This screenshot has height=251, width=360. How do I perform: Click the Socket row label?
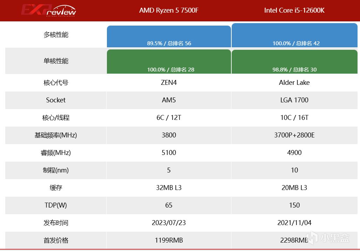tap(56, 100)
